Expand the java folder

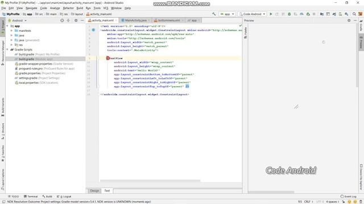coord(11,35)
